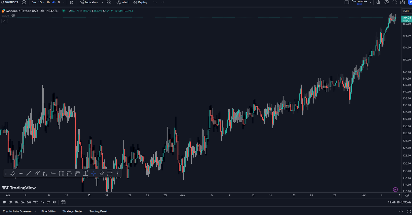Set date range to YTD
Image resolution: width=412 pixels, height=215 pixels.
(x=36, y=202)
